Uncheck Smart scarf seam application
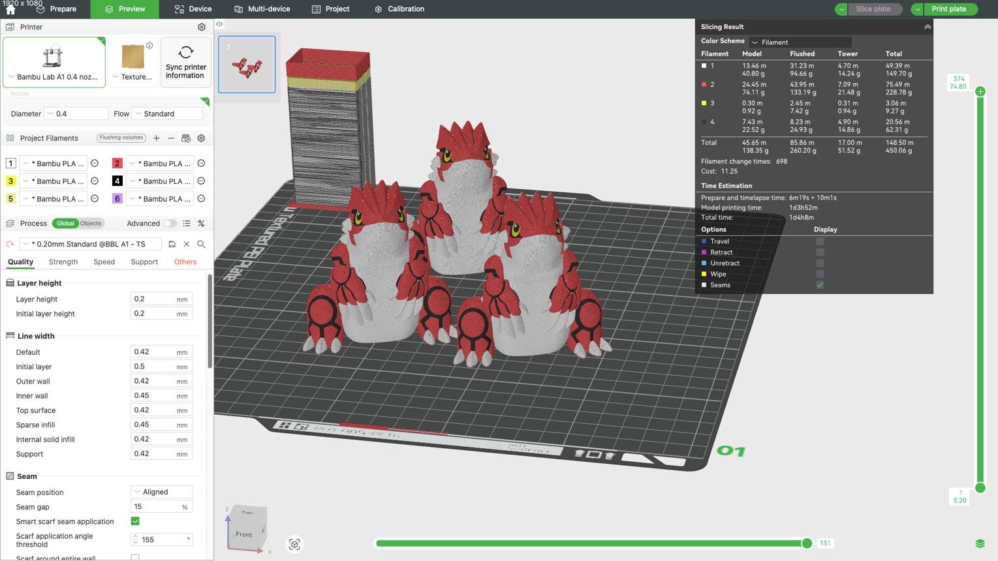The height and width of the screenshot is (561, 998). coord(135,521)
